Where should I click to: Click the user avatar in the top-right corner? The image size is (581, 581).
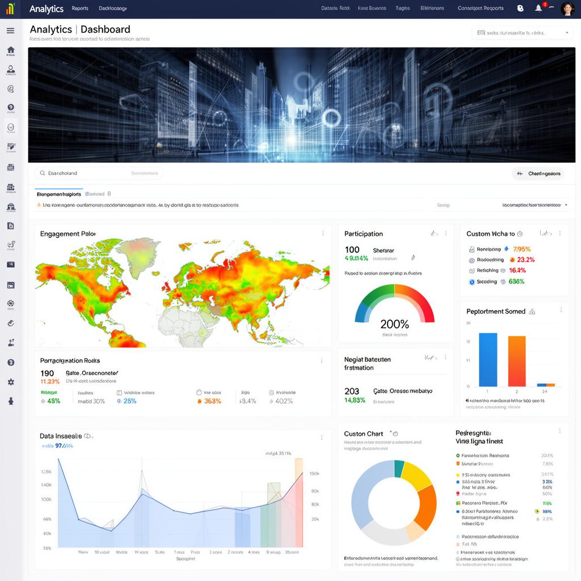pos(567,8)
